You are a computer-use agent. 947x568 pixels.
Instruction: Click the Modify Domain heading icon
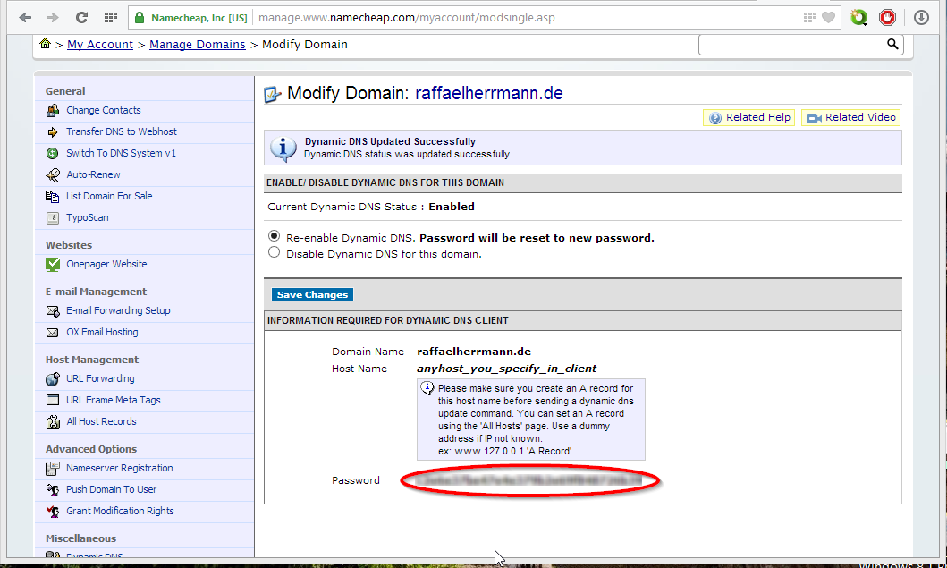pyautogui.click(x=273, y=94)
